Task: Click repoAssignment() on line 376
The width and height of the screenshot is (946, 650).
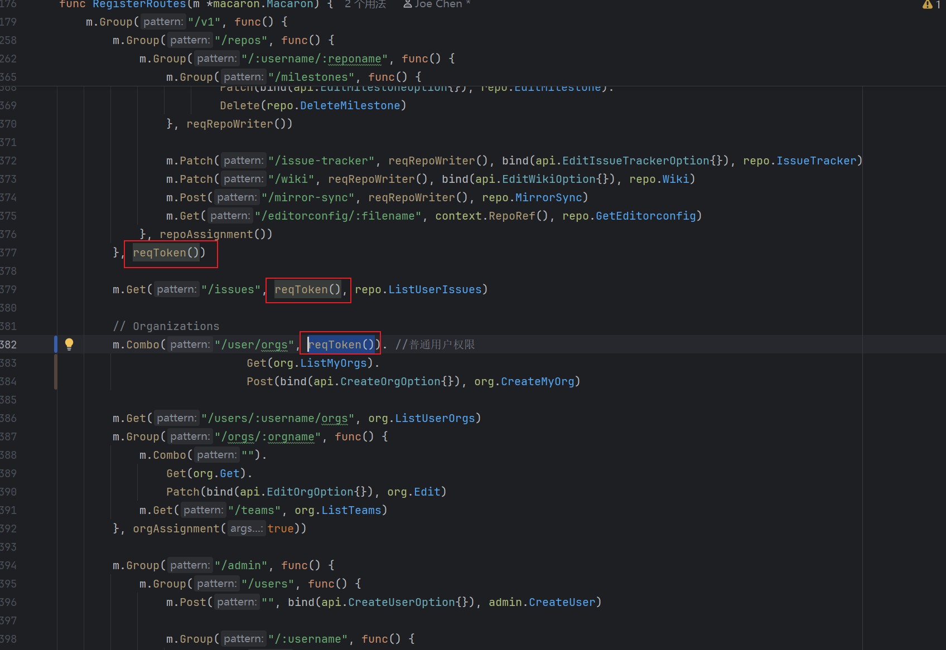Action: (213, 234)
